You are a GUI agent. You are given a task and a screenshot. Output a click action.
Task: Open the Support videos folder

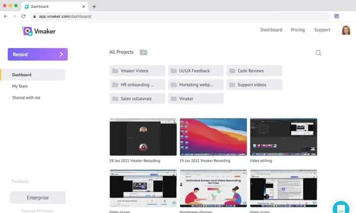254,85
